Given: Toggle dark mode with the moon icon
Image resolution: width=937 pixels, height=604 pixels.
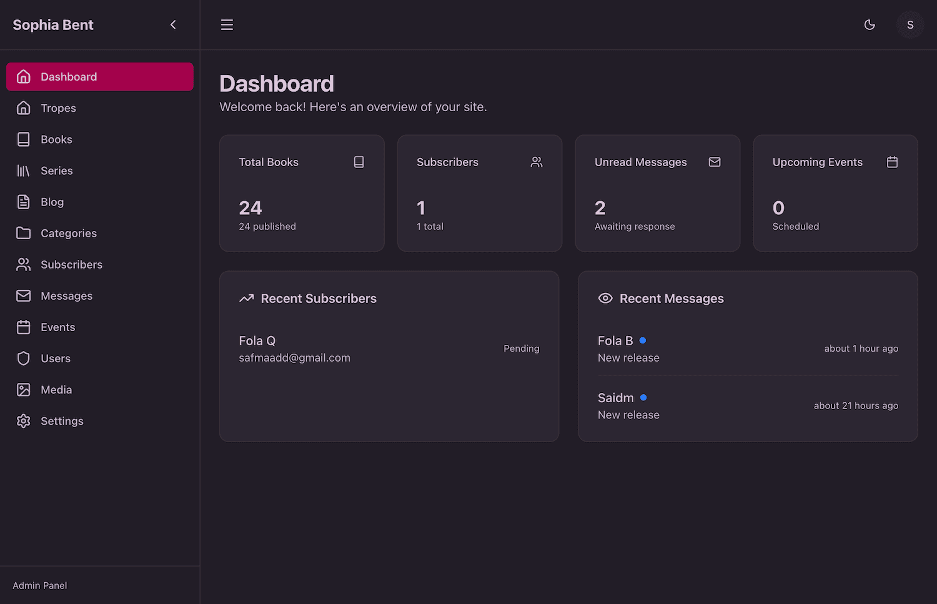Looking at the screenshot, I should point(869,25).
